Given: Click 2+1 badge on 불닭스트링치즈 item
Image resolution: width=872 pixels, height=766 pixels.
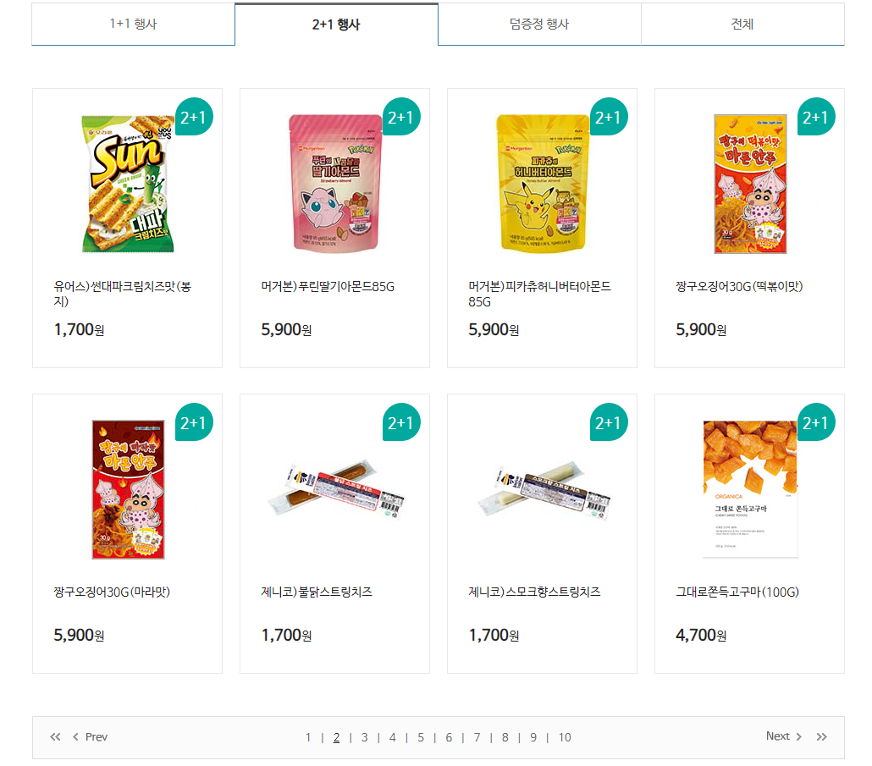Looking at the screenshot, I should (x=401, y=422).
